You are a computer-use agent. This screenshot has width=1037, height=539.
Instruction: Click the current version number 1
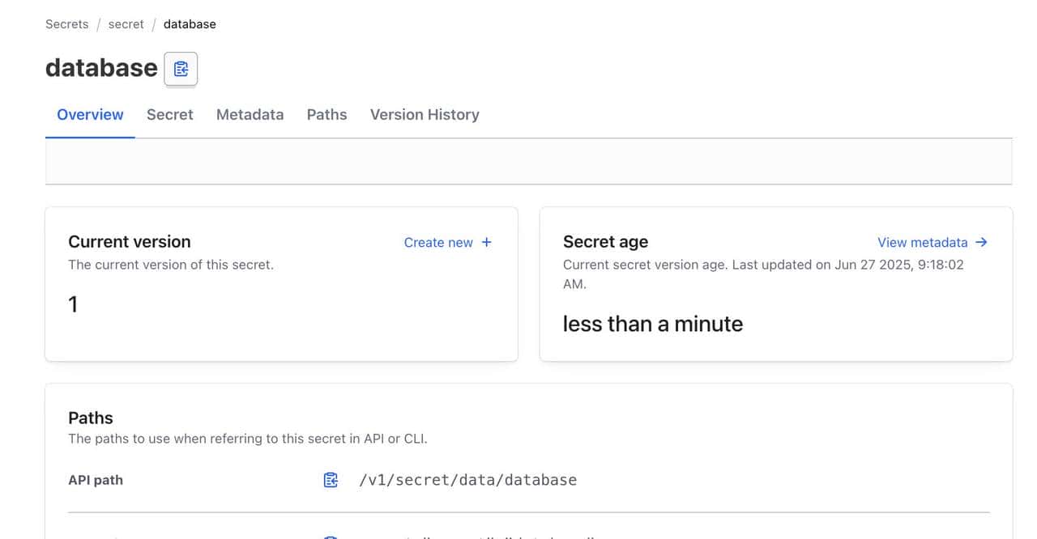pos(73,304)
